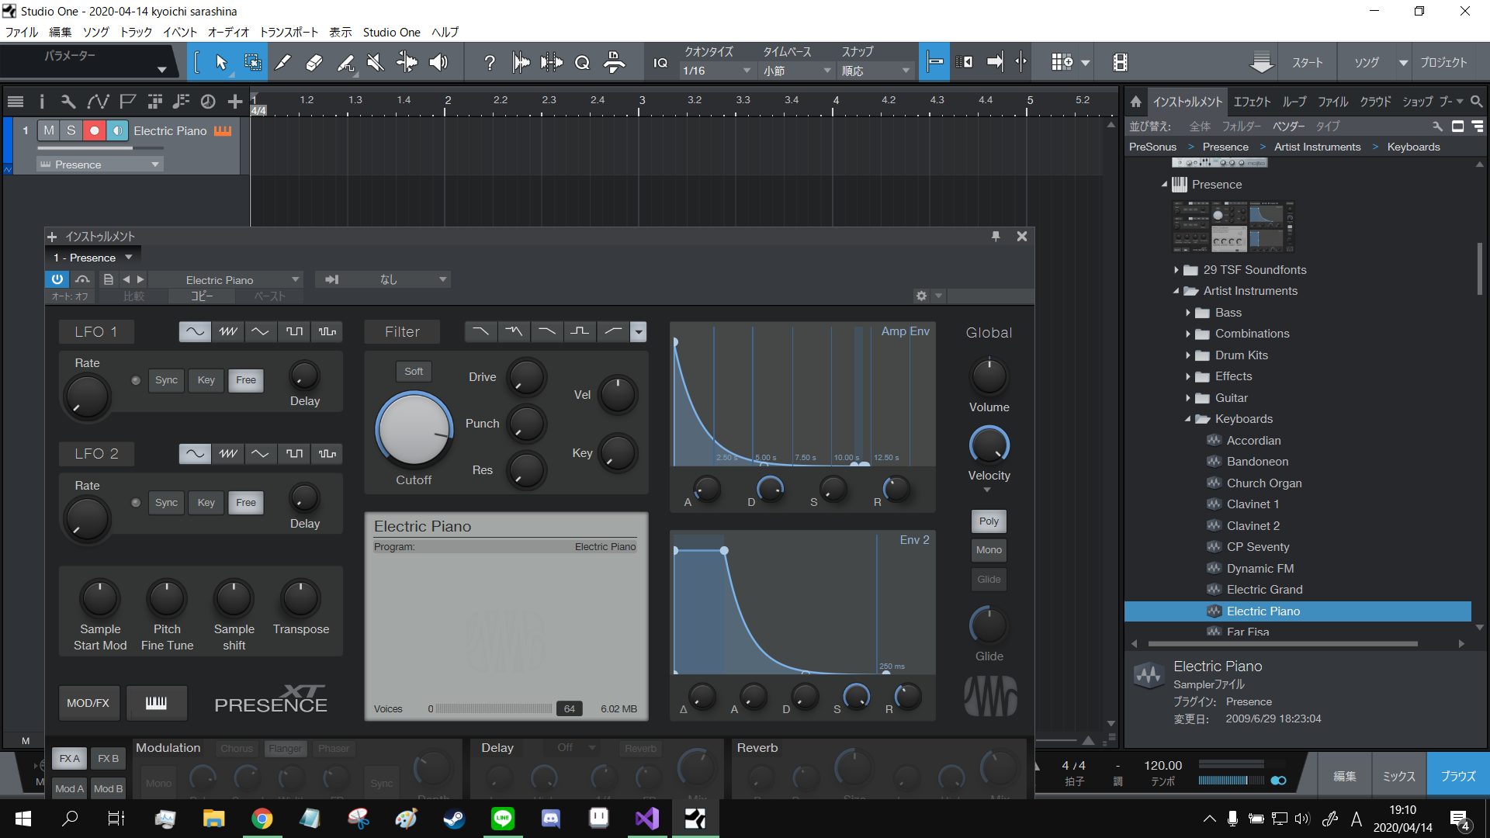Click the MOD/FX button
This screenshot has height=838, width=1490.
[88, 702]
